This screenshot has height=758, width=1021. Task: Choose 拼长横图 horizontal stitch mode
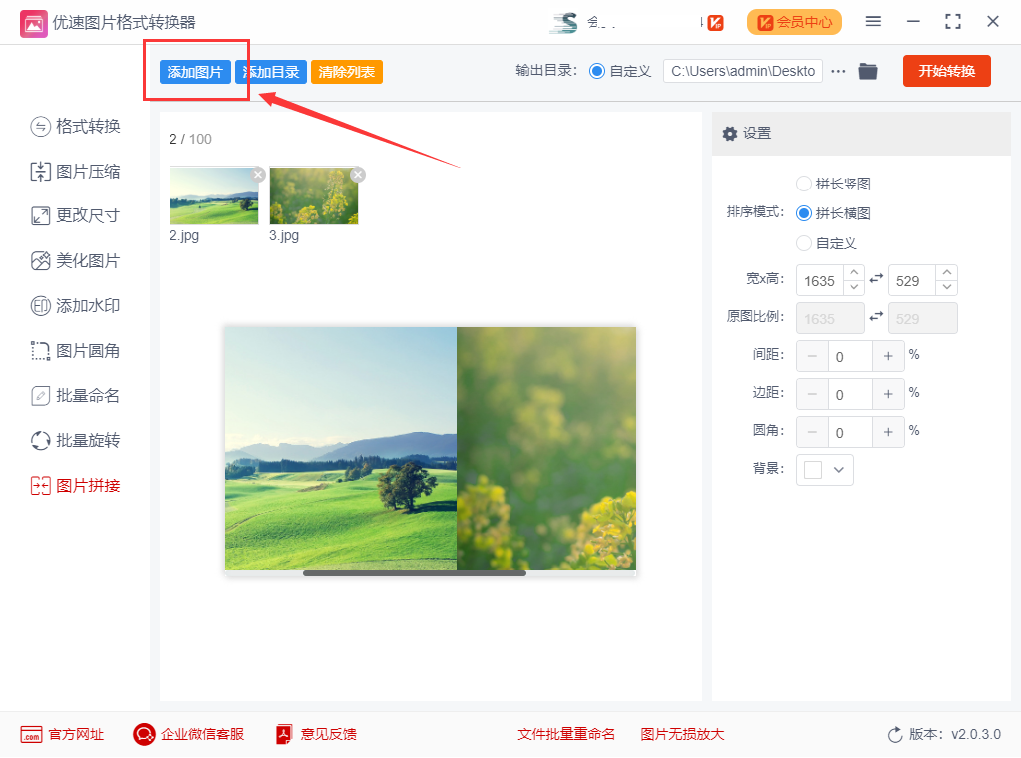pos(804,213)
